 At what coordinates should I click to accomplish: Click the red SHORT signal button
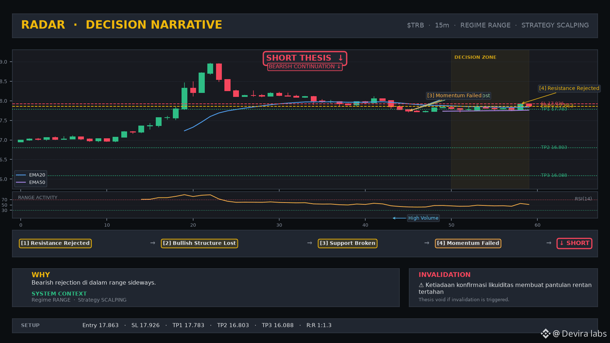pos(574,243)
